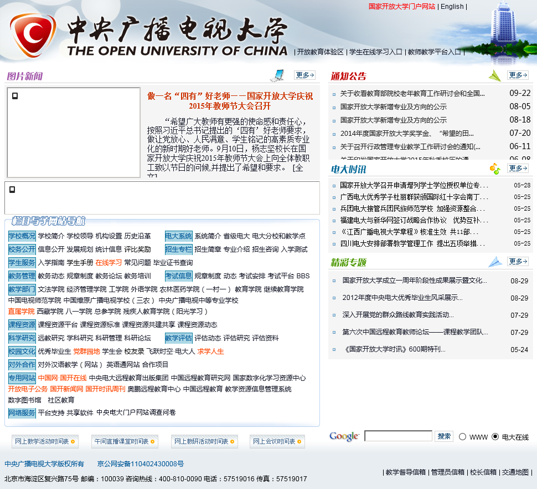Open the red 直属学院 link
Screen dimensions: 537x489
click(21, 312)
